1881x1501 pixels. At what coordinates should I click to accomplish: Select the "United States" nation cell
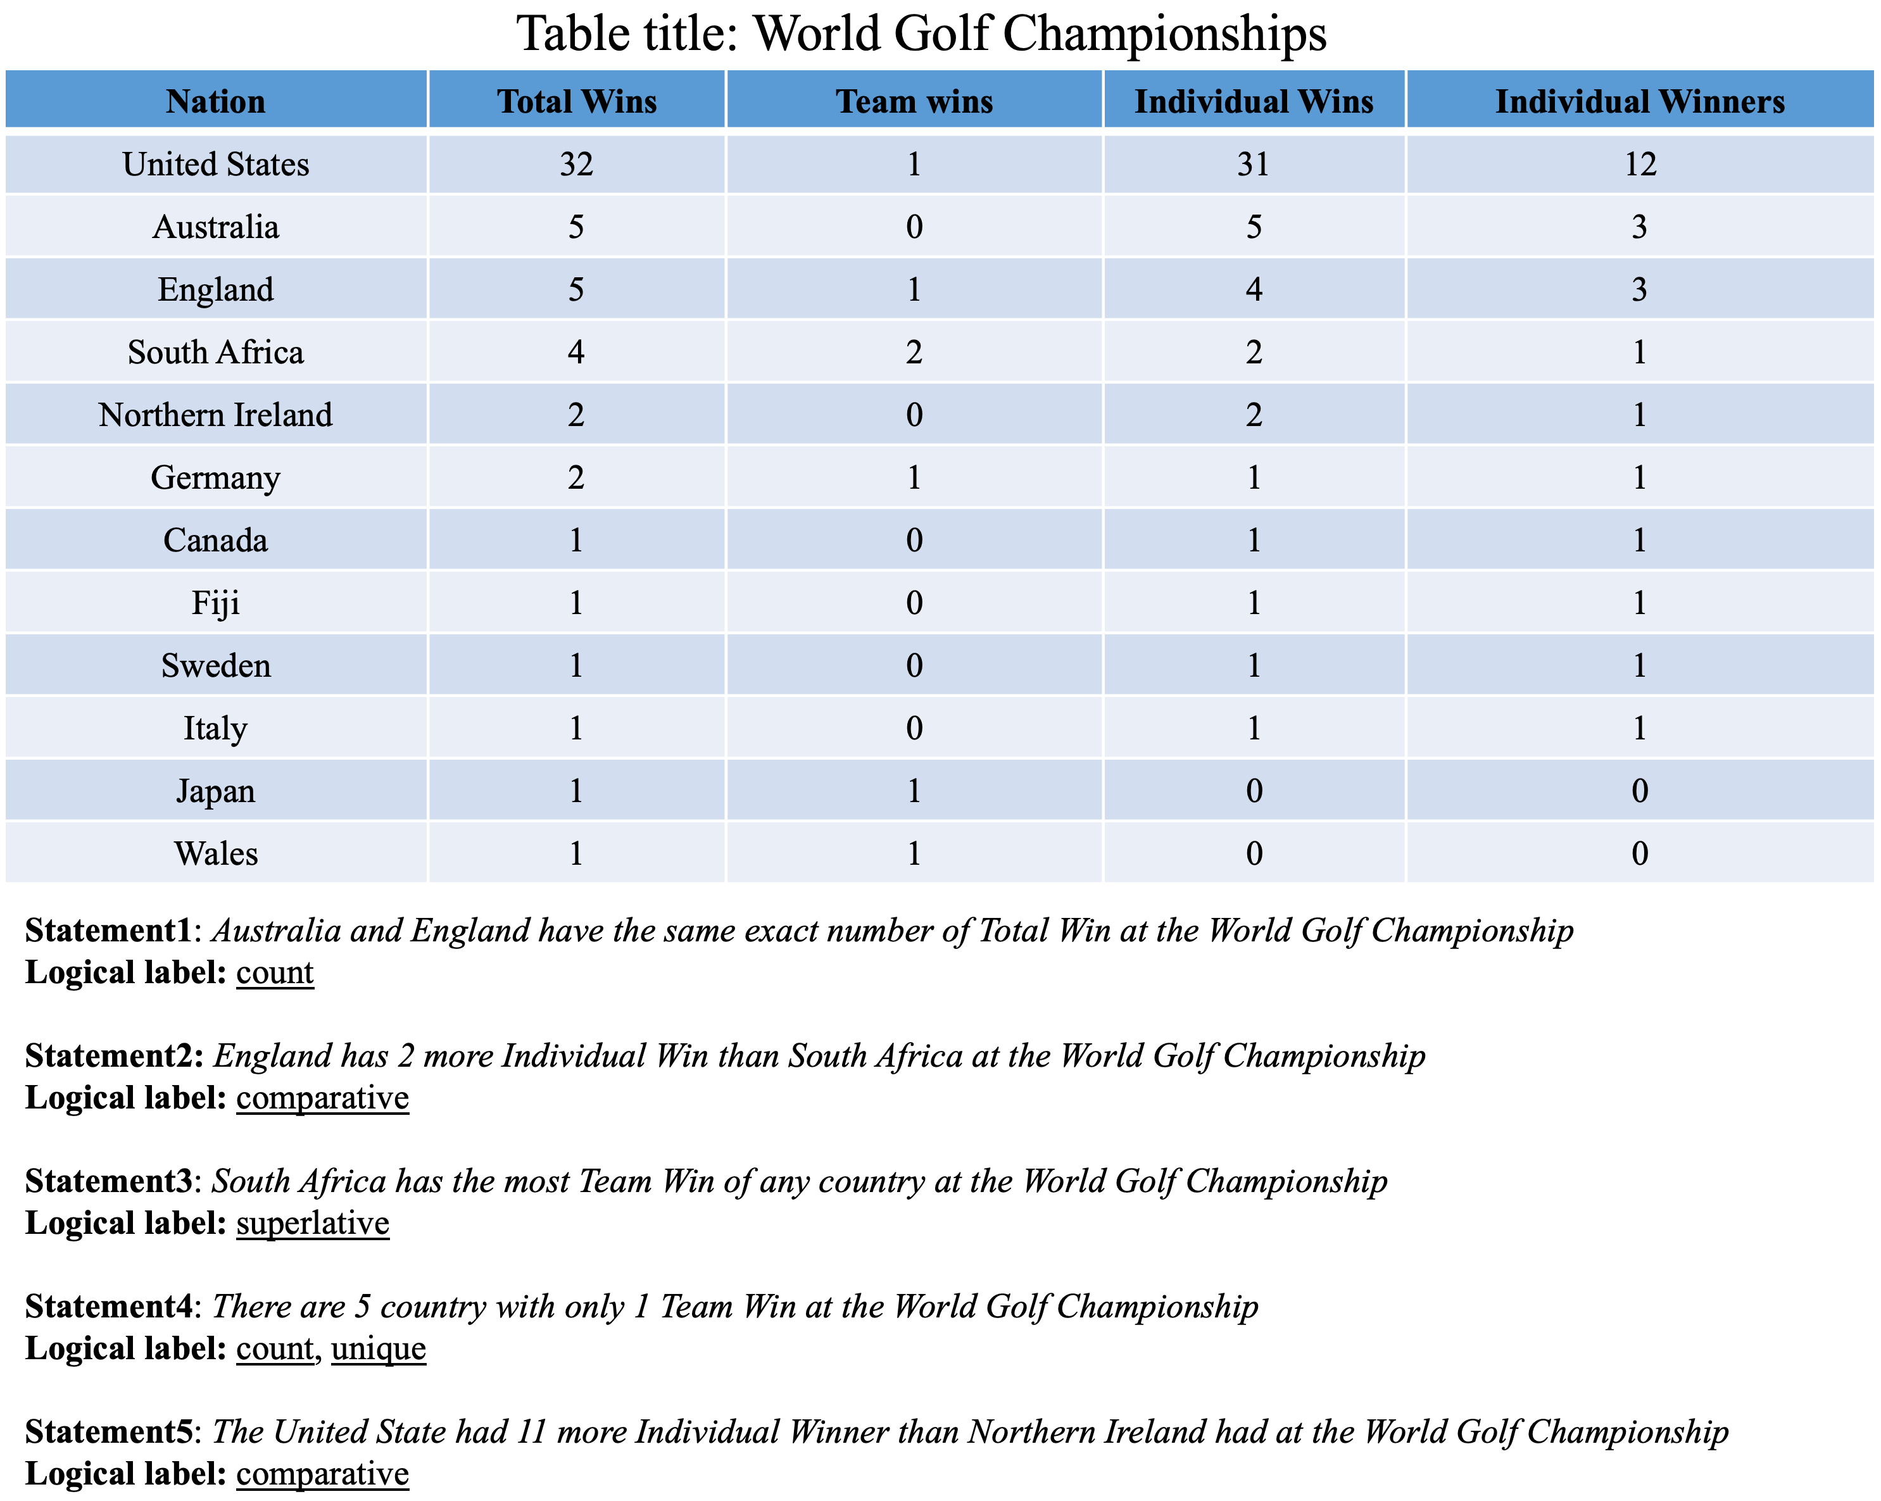pos(215,164)
